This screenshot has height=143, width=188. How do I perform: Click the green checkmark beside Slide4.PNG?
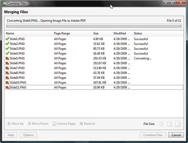[x=8, y=53]
